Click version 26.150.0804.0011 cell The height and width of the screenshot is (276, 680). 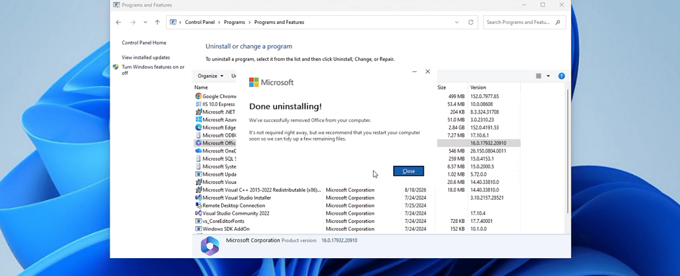tap(488, 151)
